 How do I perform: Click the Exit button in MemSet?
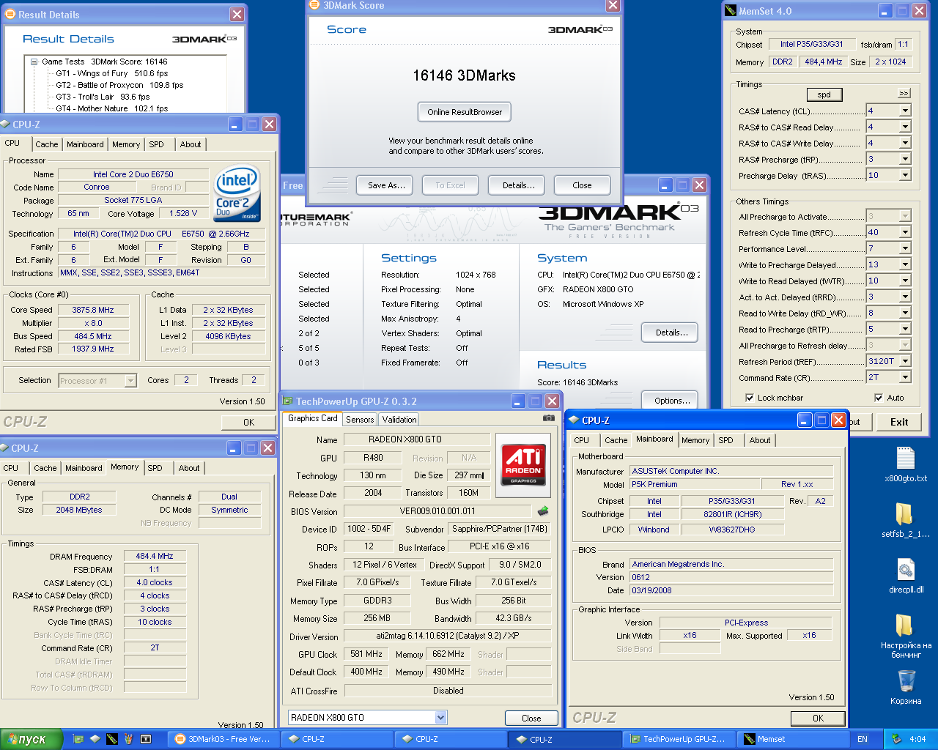pyautogui.click(x=899, y=422)
